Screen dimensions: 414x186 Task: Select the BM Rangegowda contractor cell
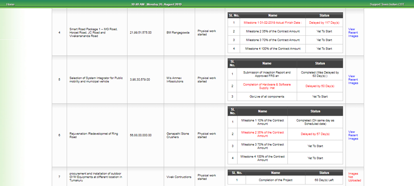[178, 33]
